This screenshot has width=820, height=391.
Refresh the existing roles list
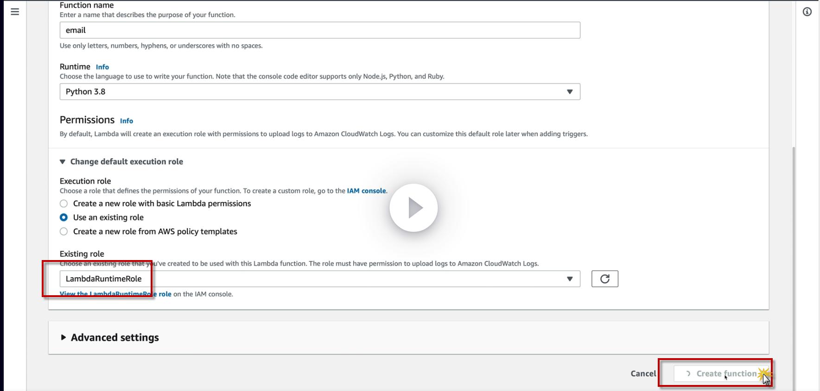click(604, 279)
